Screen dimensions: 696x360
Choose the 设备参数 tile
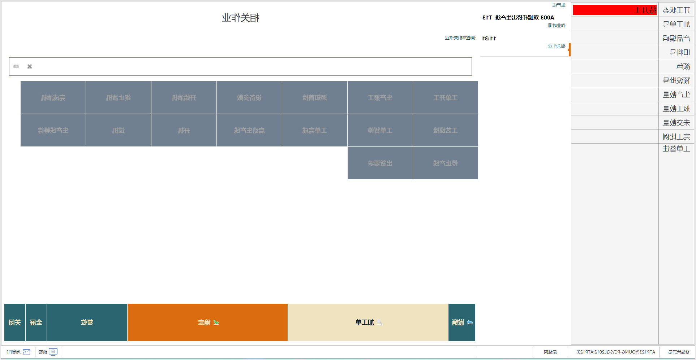tap(249, 97)
